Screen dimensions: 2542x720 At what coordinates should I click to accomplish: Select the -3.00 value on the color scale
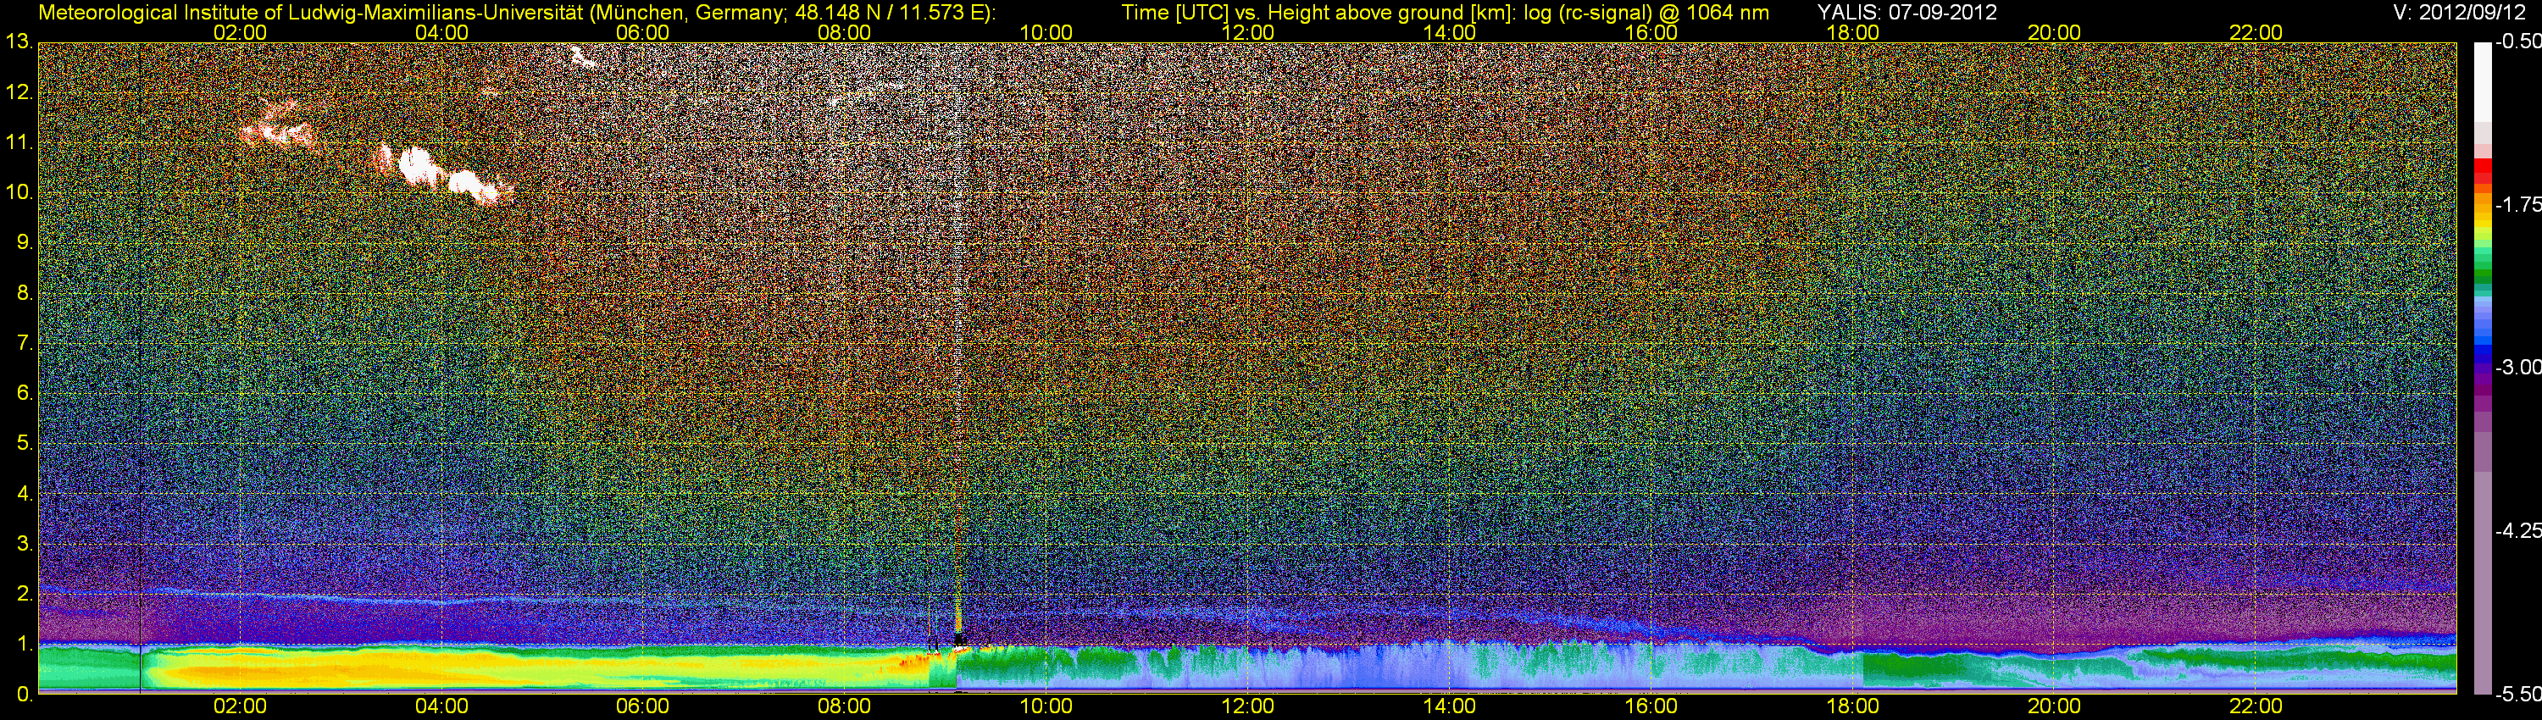click(x=2517, y=368)
